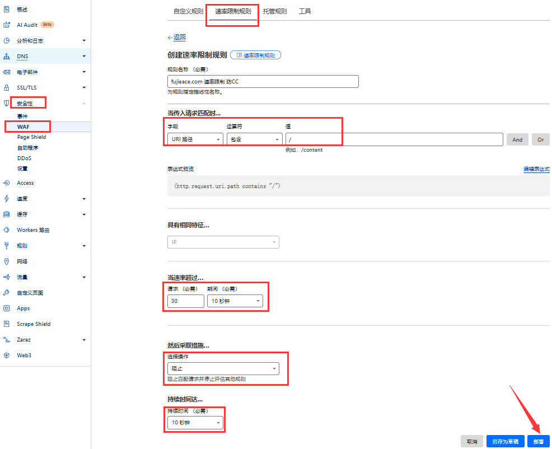This screenshot has width=552, height=449.
Task: Click the Deploy (部署) button
Action: pyautogui.click(x=538, y=441)
